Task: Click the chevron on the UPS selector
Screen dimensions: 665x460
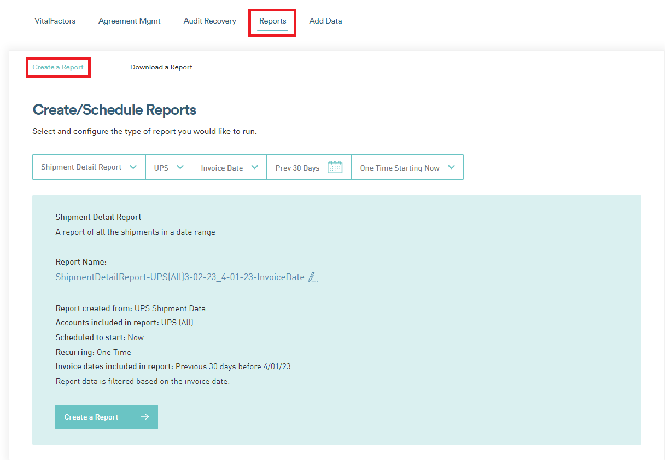Action: [x=180, y=167]
